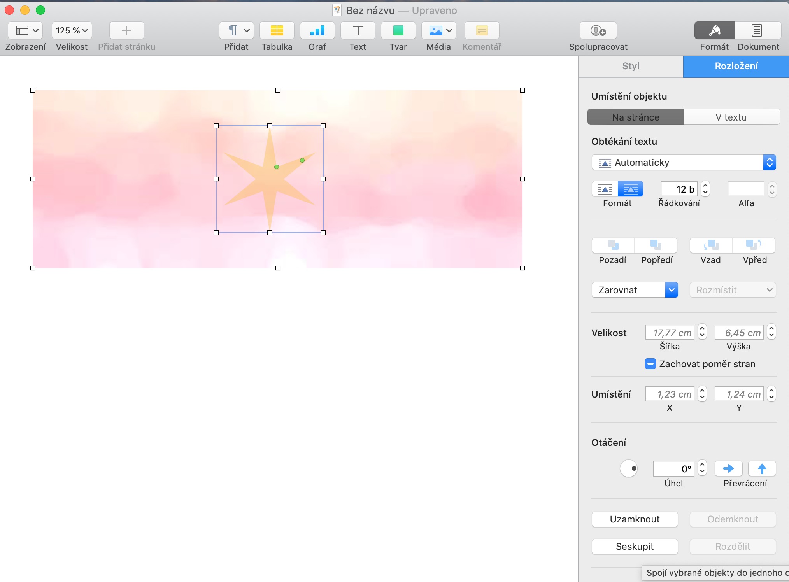This screenshot has height=582, width=789.
Task: Click the Tabulka table icon
Action: point(277,31)
